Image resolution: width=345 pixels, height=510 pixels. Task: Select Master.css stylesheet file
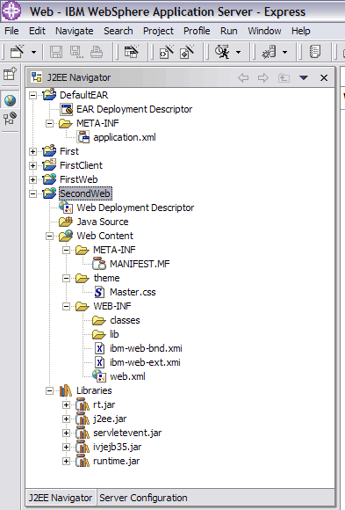(133, 292)
